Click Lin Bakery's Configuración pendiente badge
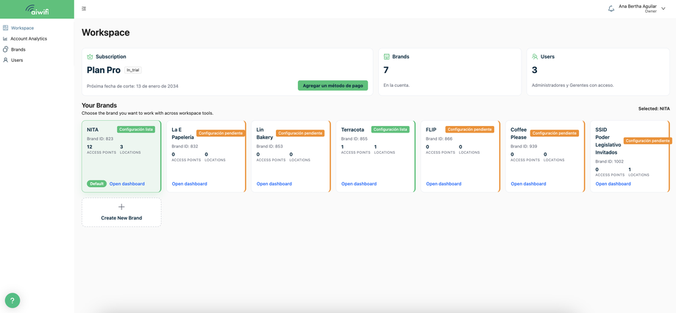The width and height of the screenshot is (676, 313). [300, 133]
